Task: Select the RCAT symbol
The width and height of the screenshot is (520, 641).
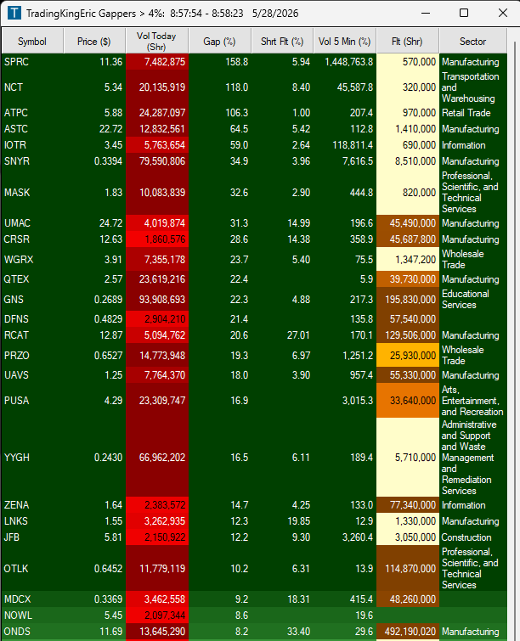Action: coord(16,335)
